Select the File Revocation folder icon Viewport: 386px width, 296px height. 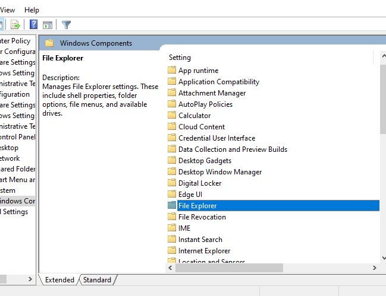[x=172, y=217]
